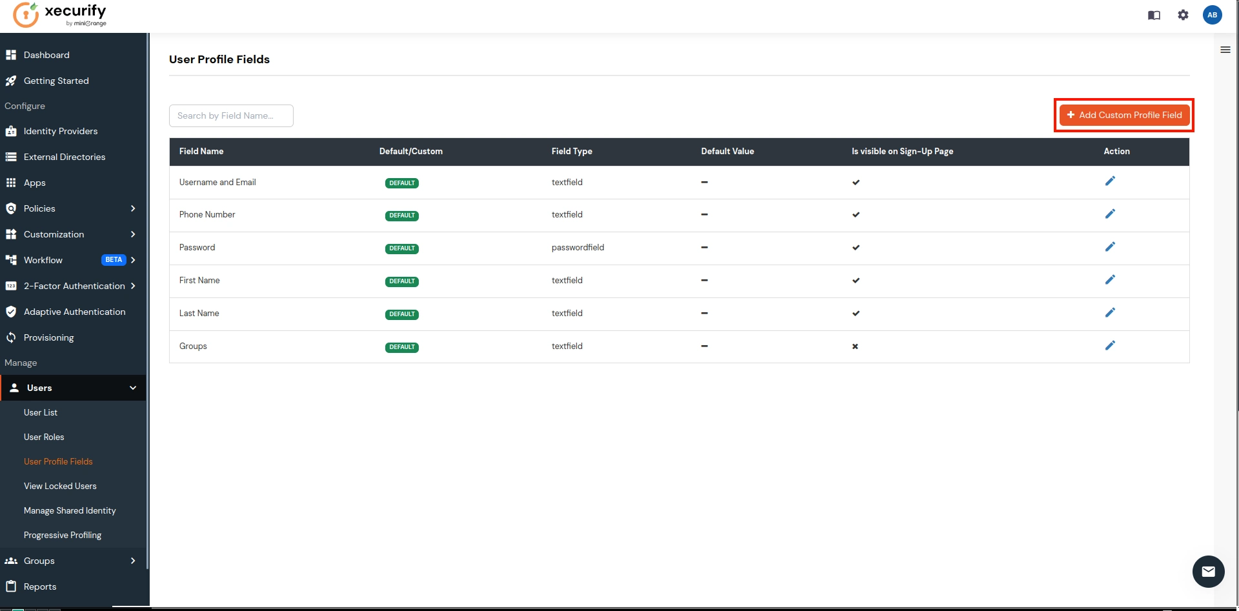Expand the 2-Factor Authentication menu
Screen dimensions: 1239x611
[x=133, y=286]
